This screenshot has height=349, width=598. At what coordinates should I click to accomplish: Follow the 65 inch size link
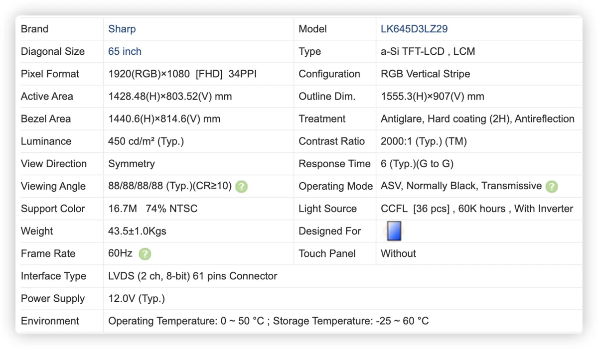(125, 51)
